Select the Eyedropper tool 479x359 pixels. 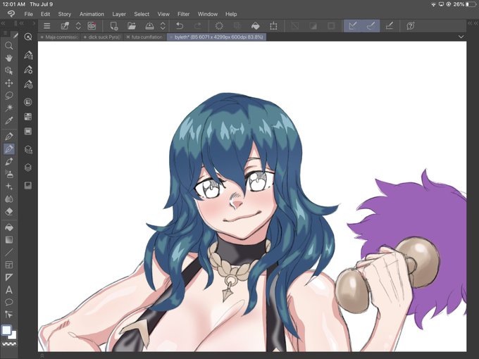click(x=9, y=120)
